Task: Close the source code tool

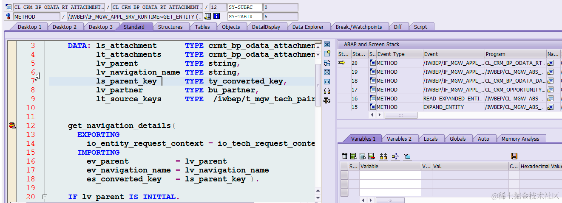Action: [x=327, y=44]
